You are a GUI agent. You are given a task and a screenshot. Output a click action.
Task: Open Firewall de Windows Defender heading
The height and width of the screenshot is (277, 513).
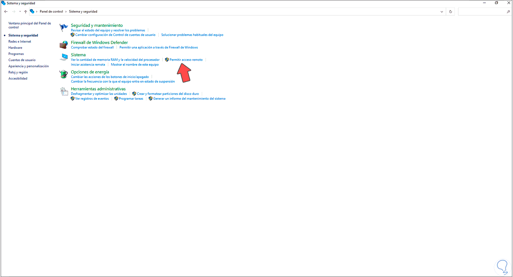[99, 42]
